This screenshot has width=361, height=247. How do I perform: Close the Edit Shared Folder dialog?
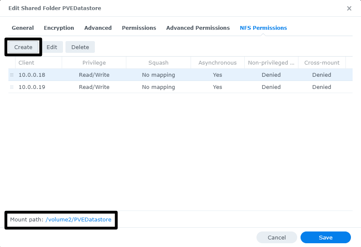point(349,8)
